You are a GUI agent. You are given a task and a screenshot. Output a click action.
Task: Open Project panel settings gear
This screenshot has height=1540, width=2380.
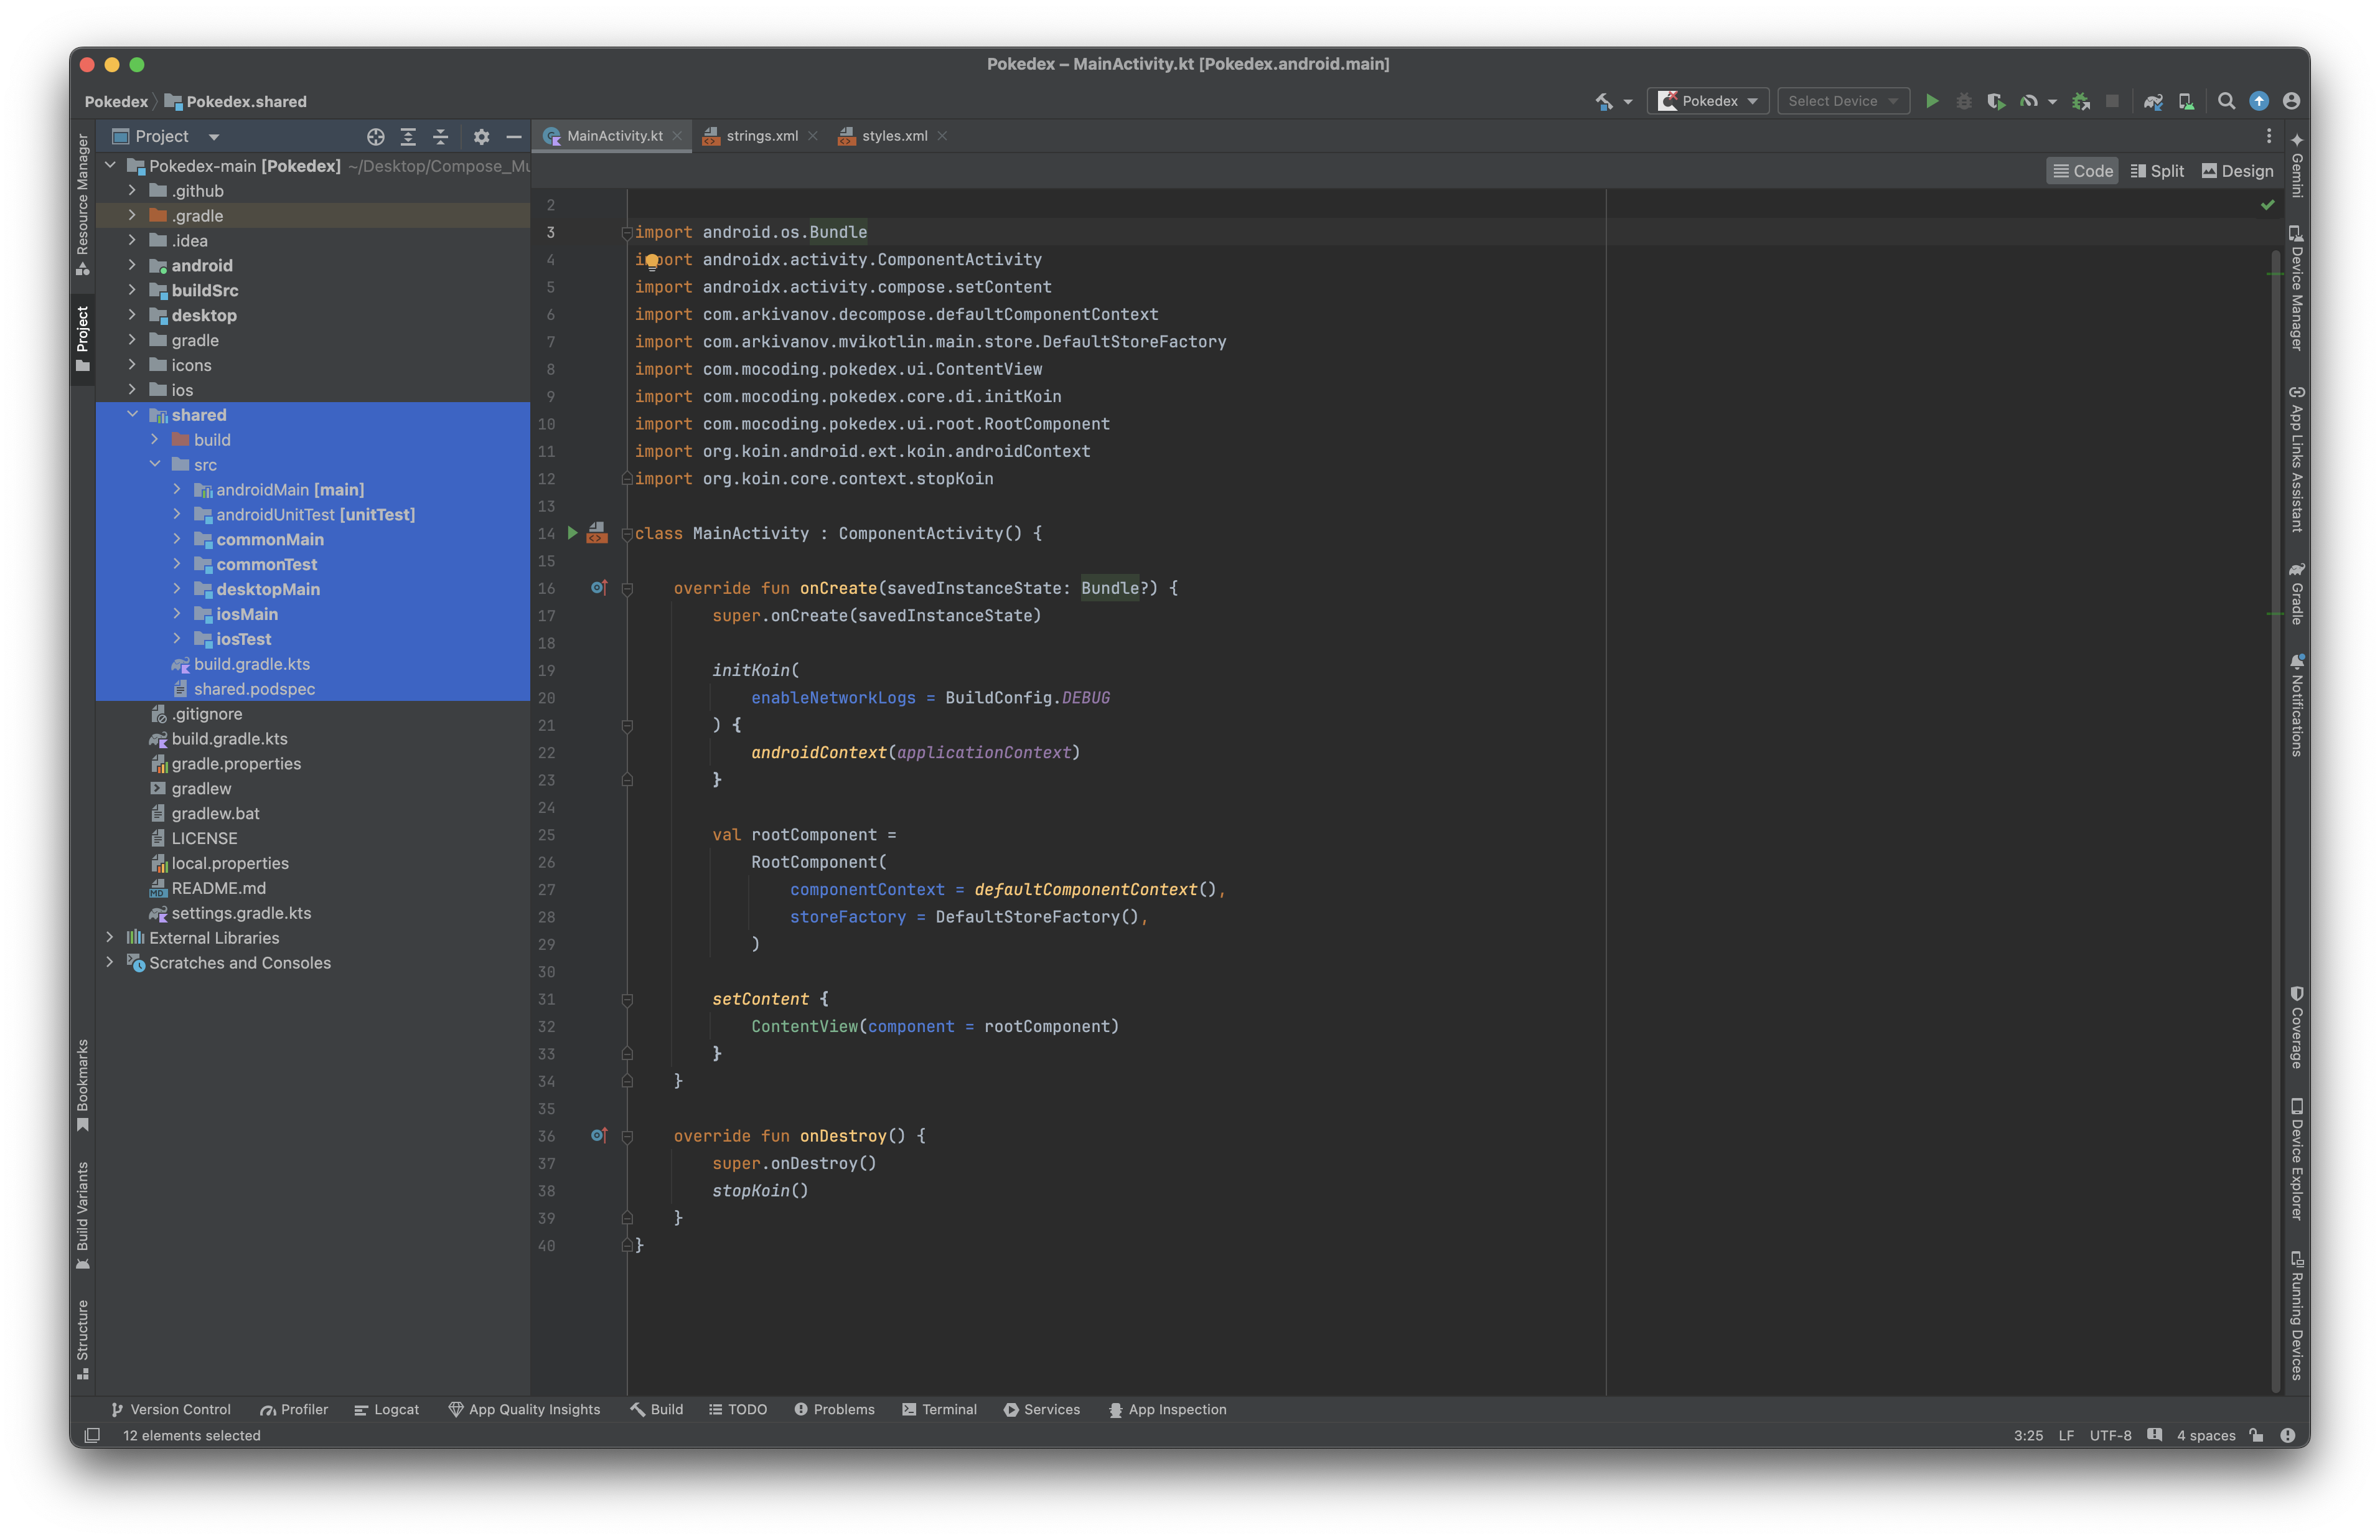pos(482,137)
